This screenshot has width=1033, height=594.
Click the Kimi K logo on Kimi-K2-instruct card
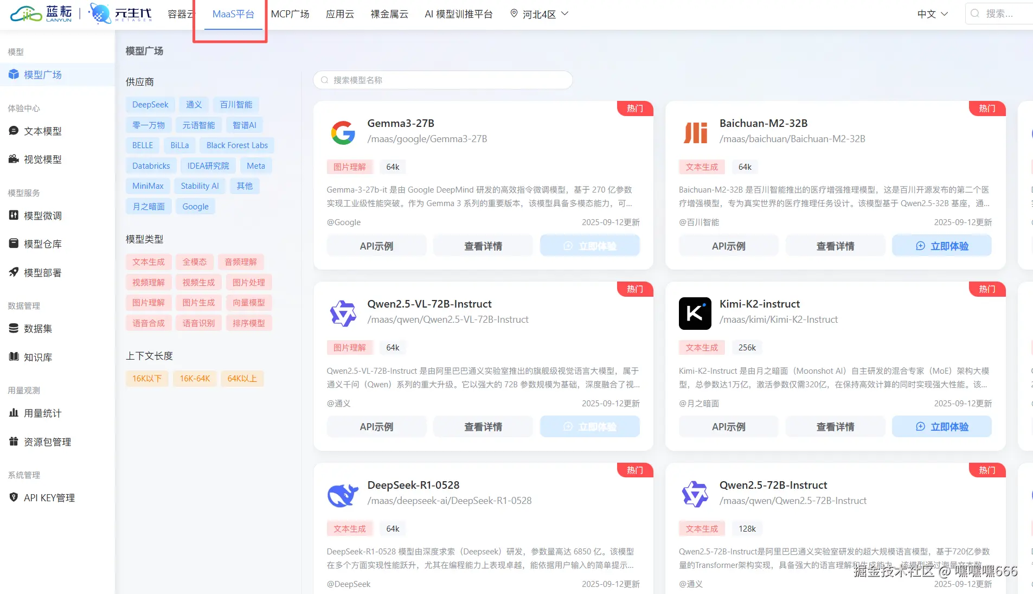(695, 314)
